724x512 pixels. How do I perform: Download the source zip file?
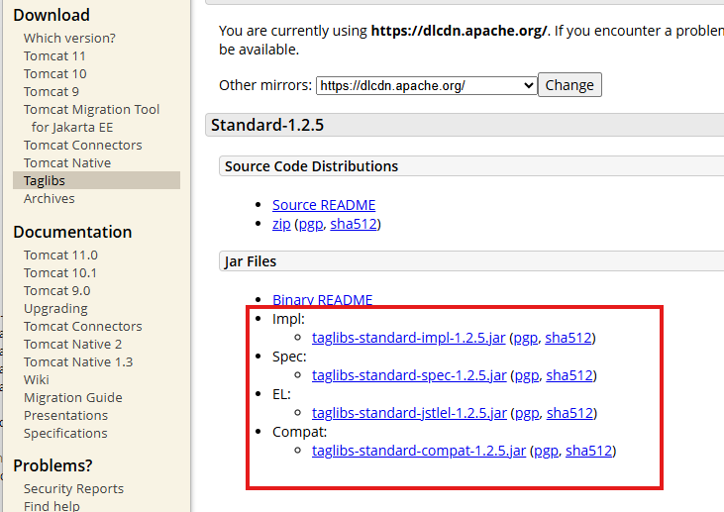[281, 224]
